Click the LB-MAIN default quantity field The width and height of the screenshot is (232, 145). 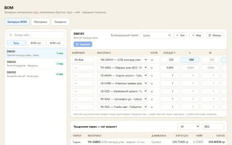pyautogui.click(x=169, y=75)
